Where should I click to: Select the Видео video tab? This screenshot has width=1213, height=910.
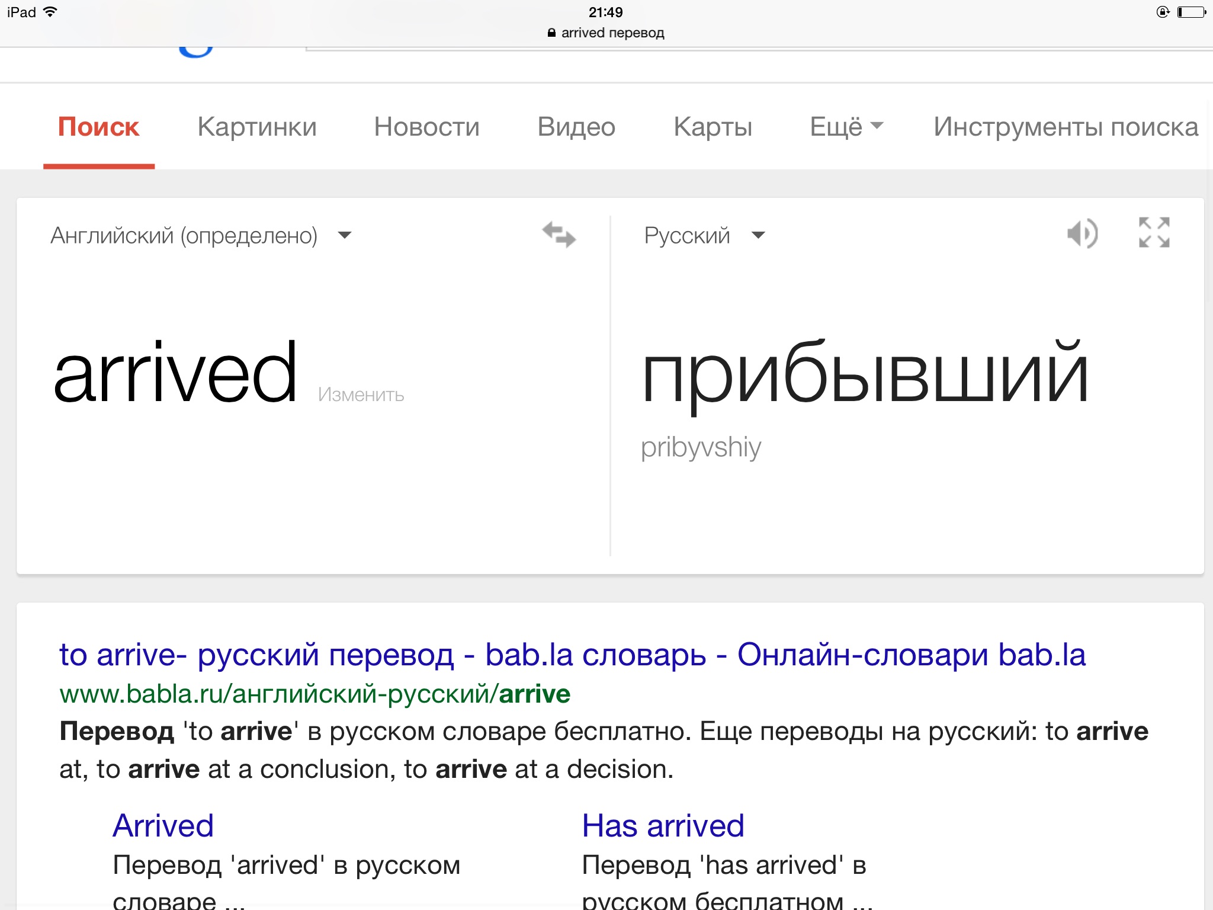pyautogui.click(x=577, y=127)
